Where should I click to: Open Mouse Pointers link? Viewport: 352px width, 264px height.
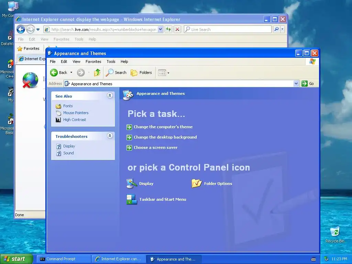(x=76, y=113)
